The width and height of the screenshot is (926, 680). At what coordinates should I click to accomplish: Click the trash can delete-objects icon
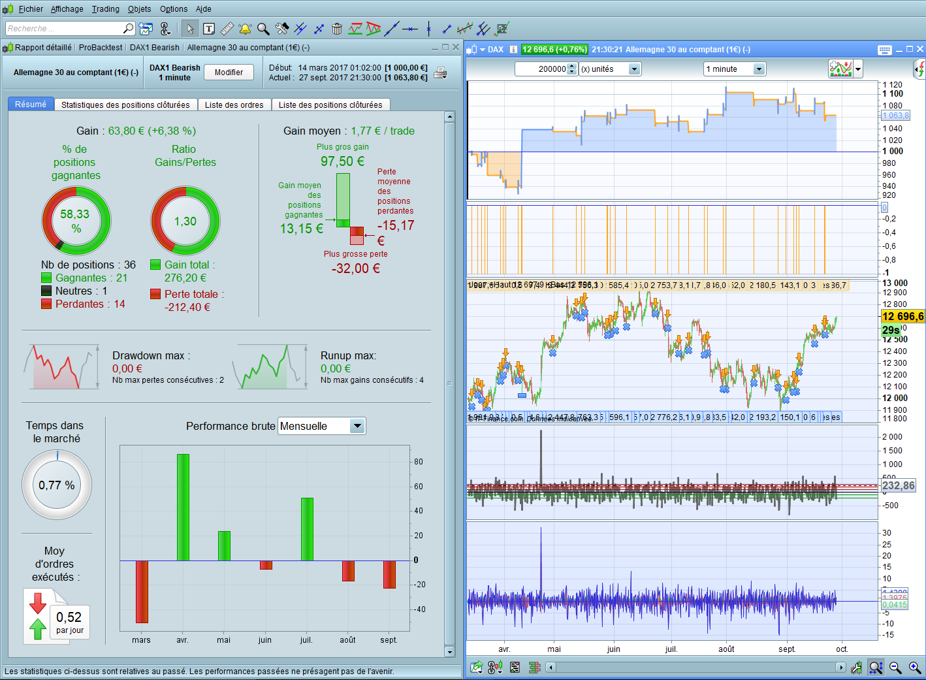[x=337, y=29]
